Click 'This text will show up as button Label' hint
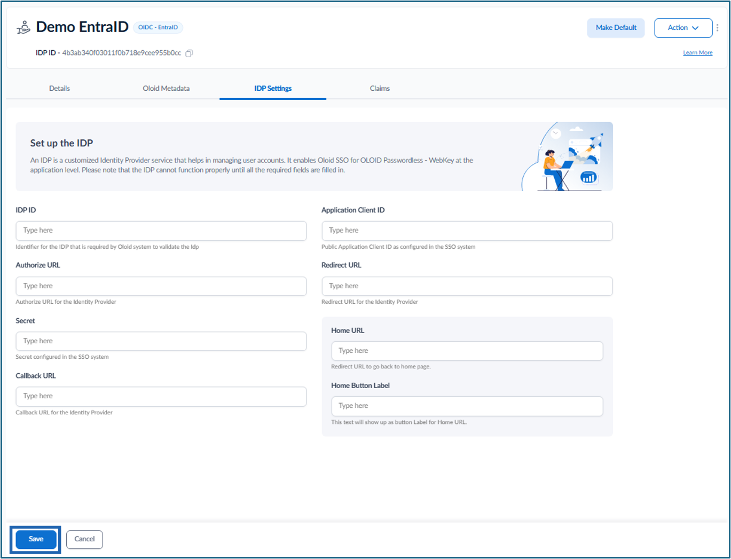731x559 pixels. click(x=399, y=422)
